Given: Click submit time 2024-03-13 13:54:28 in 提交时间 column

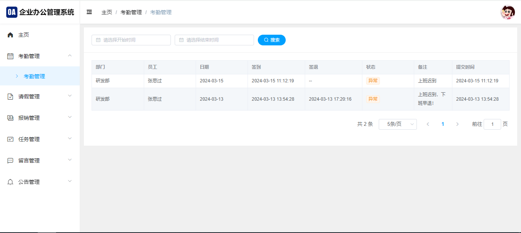Looking at the screenshot, I should [477, 99].
